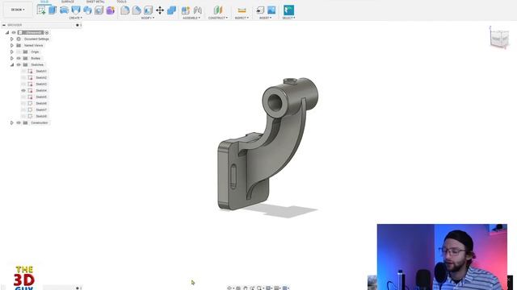Activate root component radio button
Screen dimensions: 517x290
[47, 32]
